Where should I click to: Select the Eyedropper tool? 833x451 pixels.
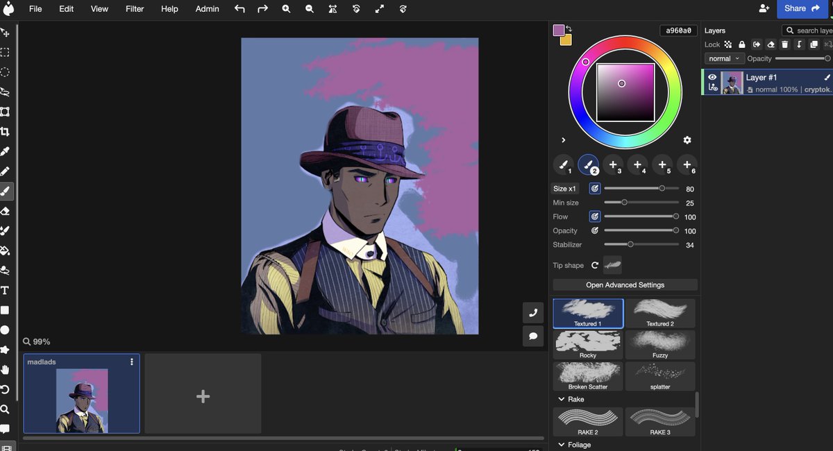tap(5, 151)
